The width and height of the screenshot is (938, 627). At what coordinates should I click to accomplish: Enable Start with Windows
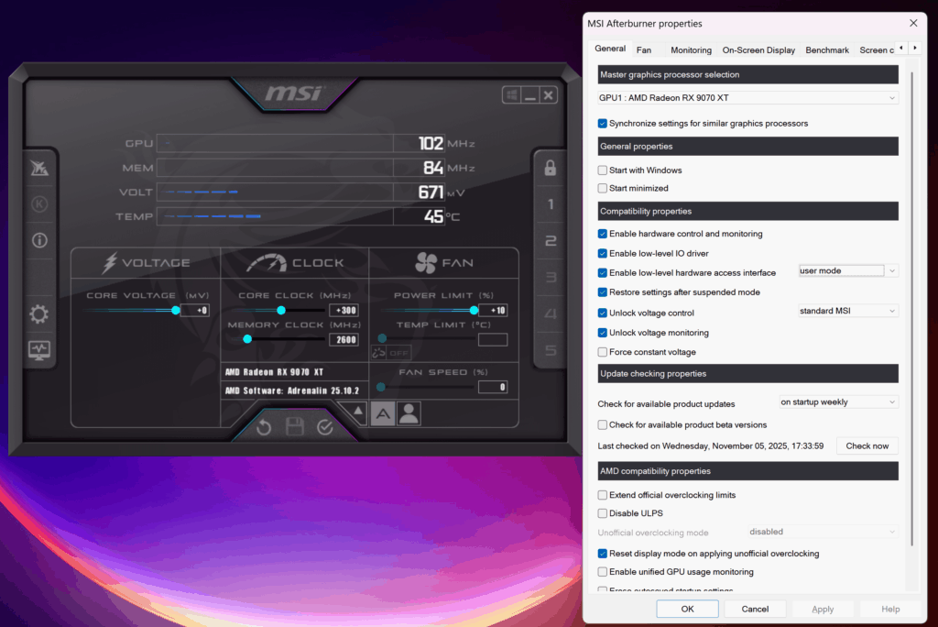click(x=603, y=170)
